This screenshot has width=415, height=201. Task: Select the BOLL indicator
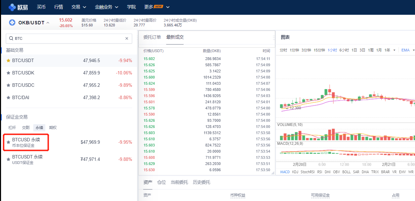[x=346, y=172]
